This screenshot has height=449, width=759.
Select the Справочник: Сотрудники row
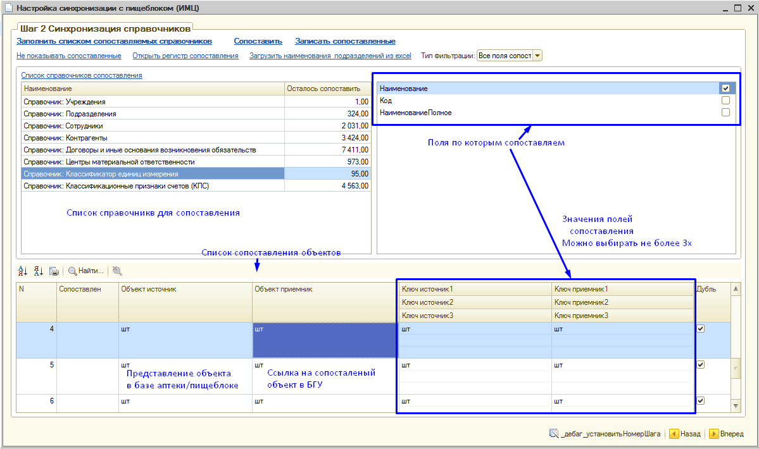pos(152,125)
